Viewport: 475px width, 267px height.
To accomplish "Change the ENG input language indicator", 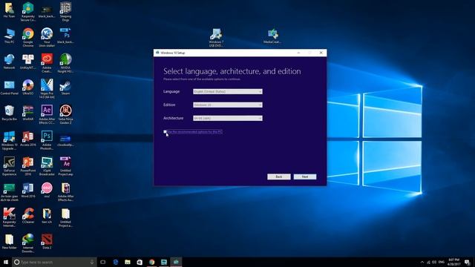I will click(442, 262).
